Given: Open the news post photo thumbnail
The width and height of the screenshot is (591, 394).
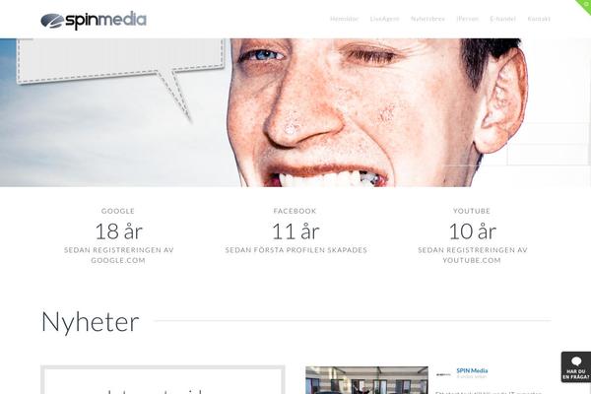Looking at the screenshot, I should (366, 380).
